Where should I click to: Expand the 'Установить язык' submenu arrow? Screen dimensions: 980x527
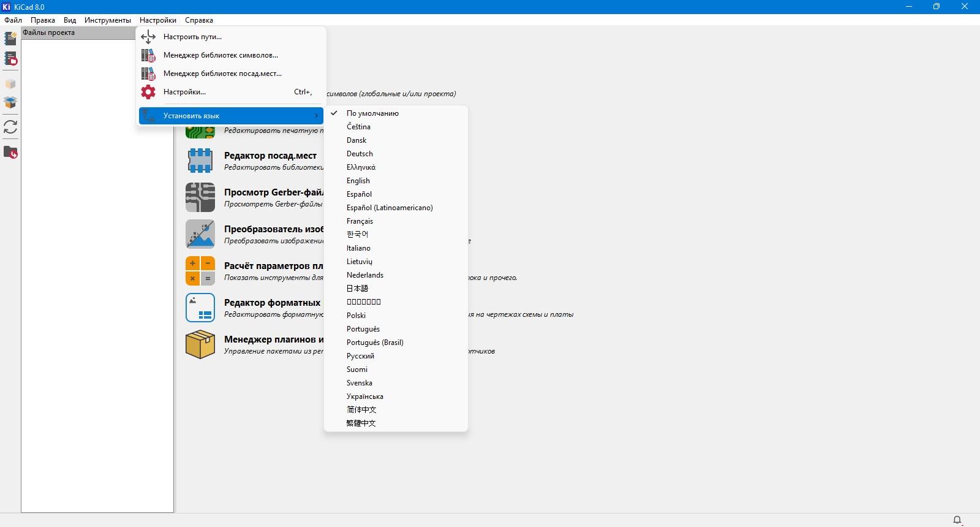coord(316,116)
